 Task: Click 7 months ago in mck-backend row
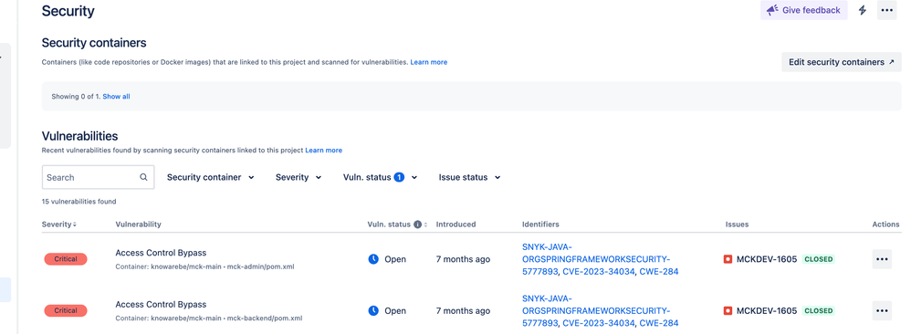pyautogui.click(x=463, y=311)
